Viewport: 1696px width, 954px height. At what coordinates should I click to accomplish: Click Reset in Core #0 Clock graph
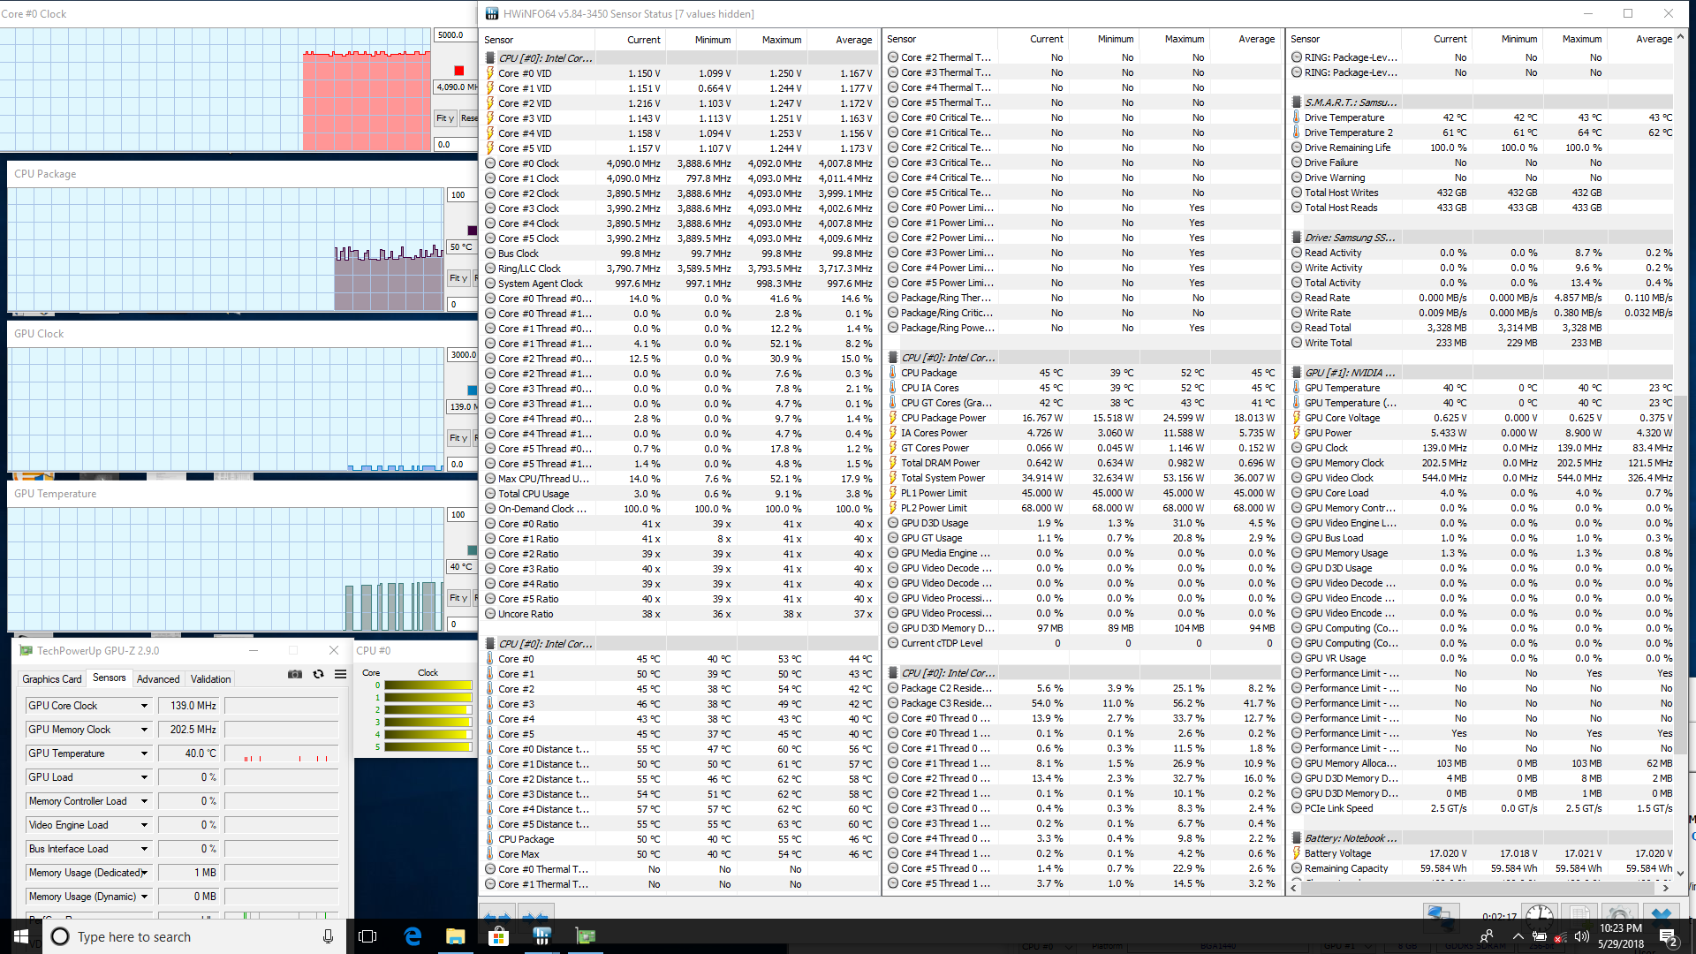point(468,118)
